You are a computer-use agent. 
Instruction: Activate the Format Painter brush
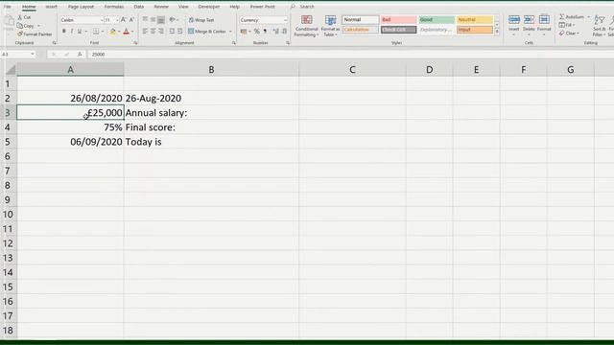coord(20,34)
